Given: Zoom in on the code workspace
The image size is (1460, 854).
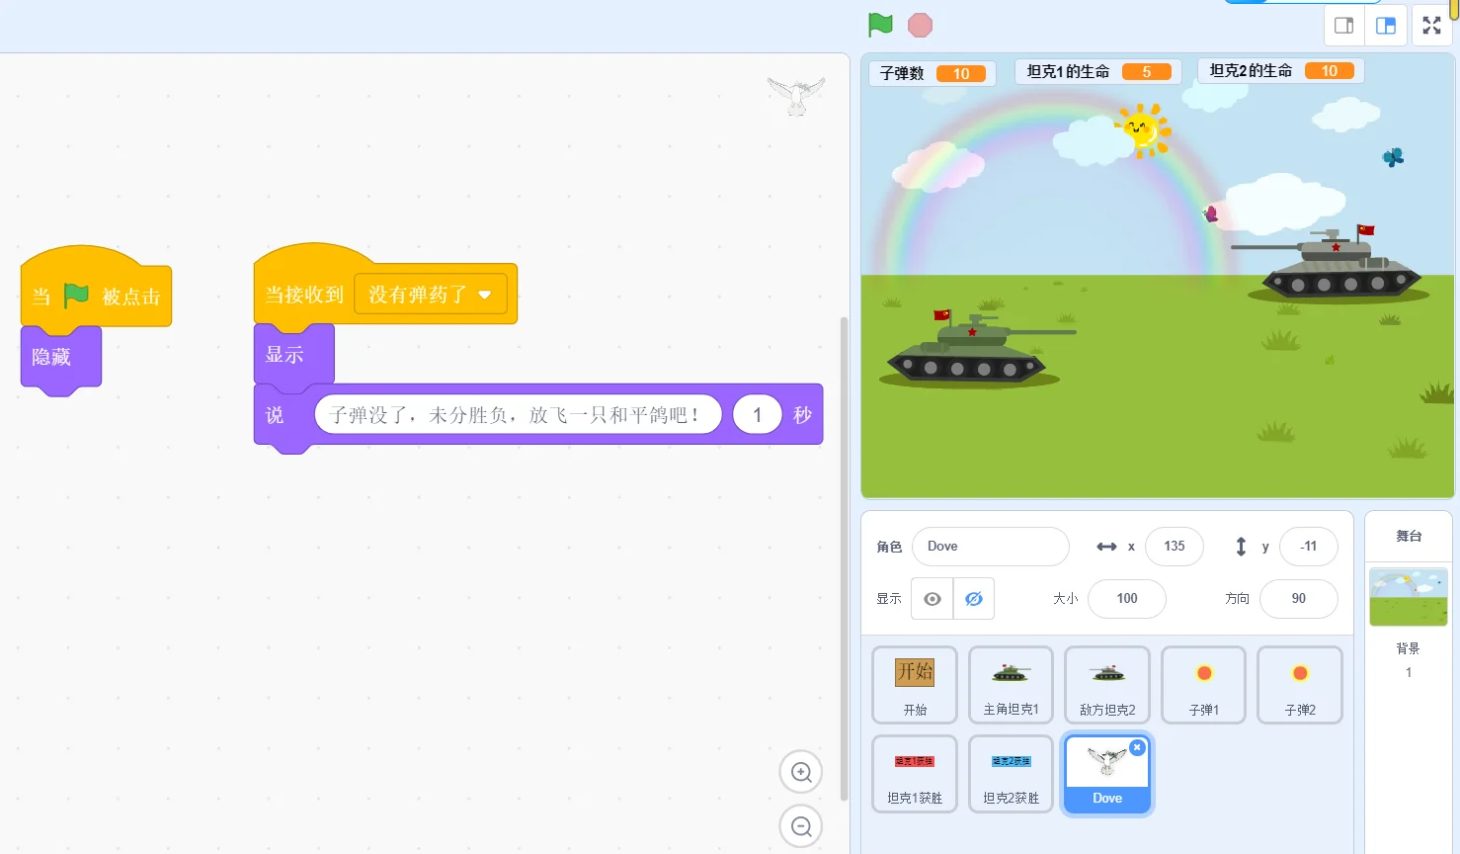Looking at the screenshot, I should coord(800,772).
